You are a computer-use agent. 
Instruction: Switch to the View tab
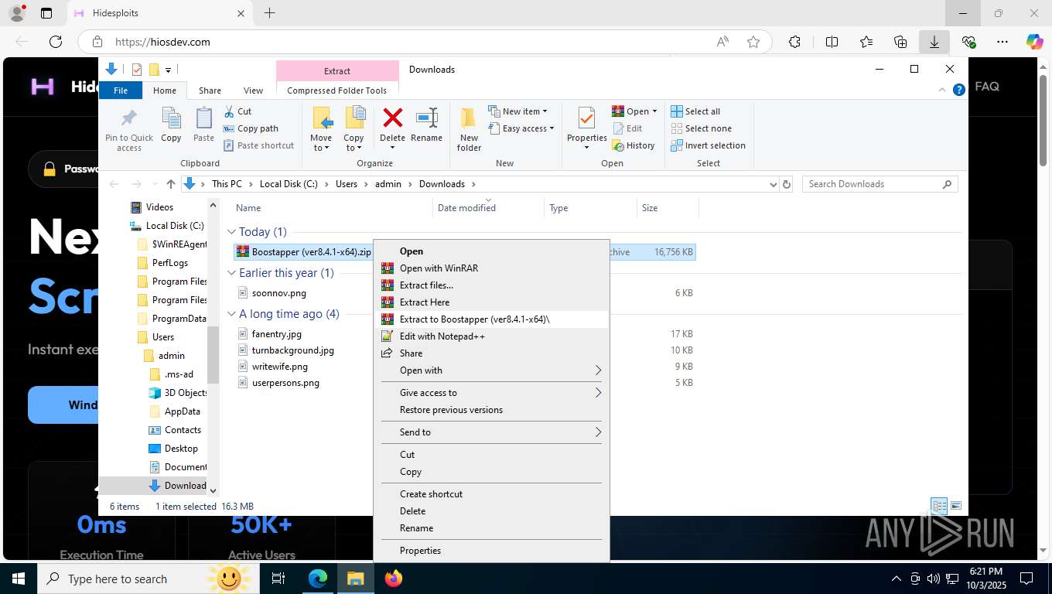click(x=253, y=90)
